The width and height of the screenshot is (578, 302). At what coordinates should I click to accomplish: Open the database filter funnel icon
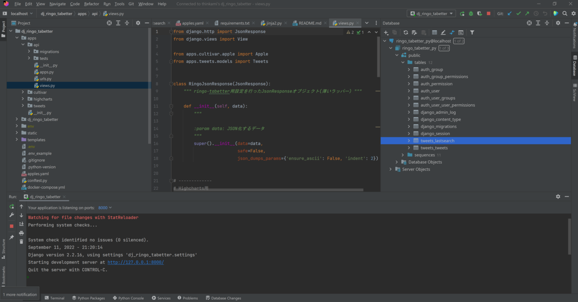click(472, 32)
